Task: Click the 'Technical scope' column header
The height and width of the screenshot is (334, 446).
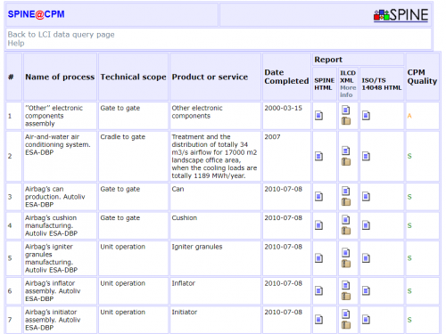Action: pos(133,77)
